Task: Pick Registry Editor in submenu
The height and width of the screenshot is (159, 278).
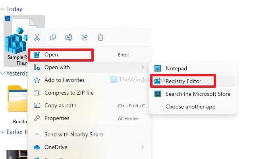Action: pos(193,81)
